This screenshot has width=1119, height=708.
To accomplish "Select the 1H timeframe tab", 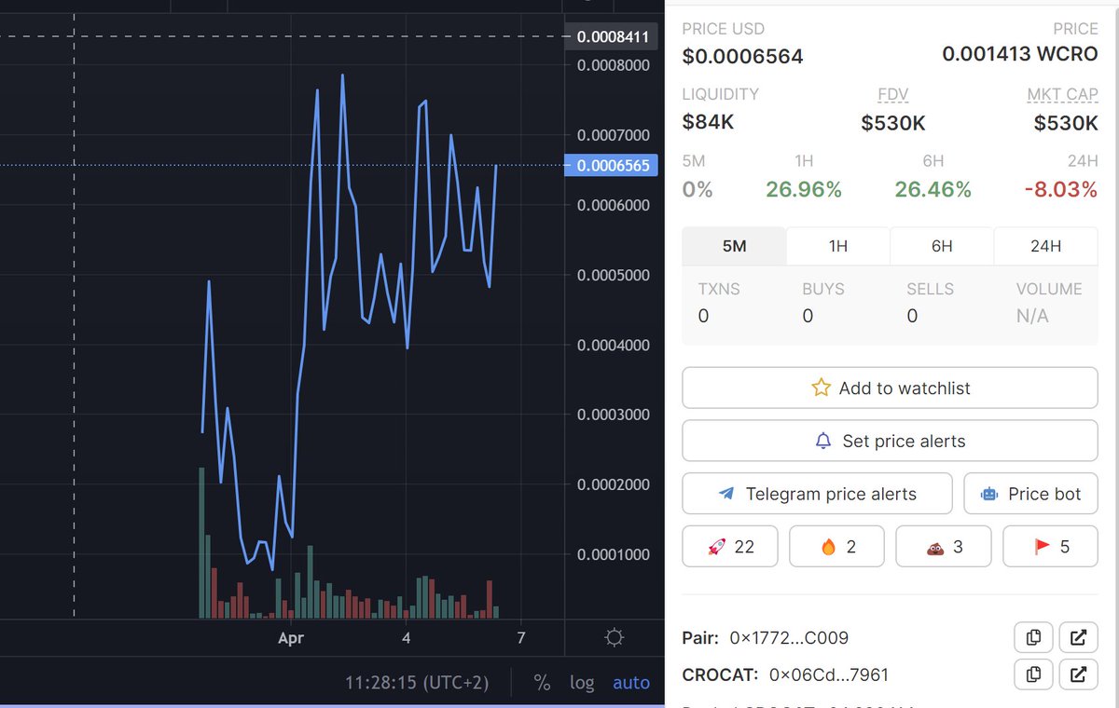I will (x=838, y=246).
